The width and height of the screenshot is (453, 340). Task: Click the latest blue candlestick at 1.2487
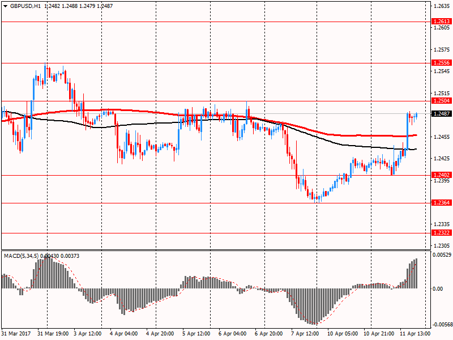[416, 115]
